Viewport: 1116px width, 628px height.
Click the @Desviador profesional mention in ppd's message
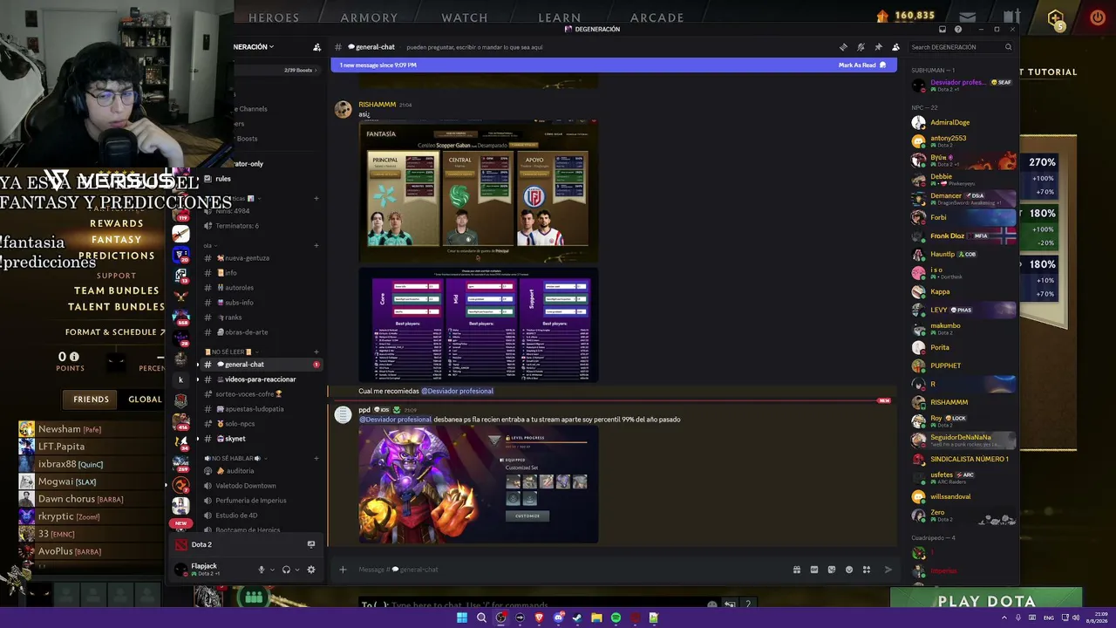pos(396,420)
